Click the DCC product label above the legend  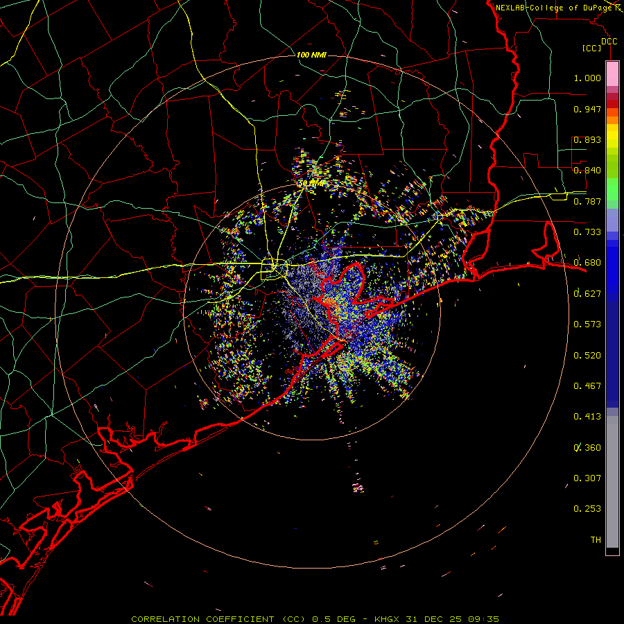(x=609, y=42)
